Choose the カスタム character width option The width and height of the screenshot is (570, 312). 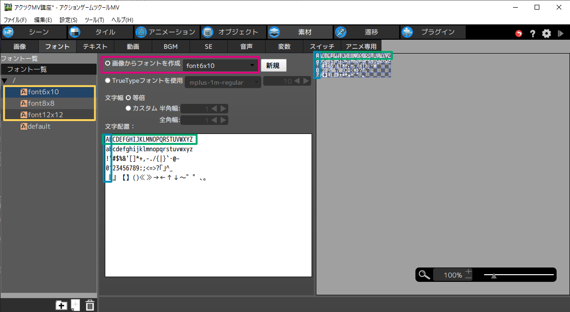click(128, 109)
